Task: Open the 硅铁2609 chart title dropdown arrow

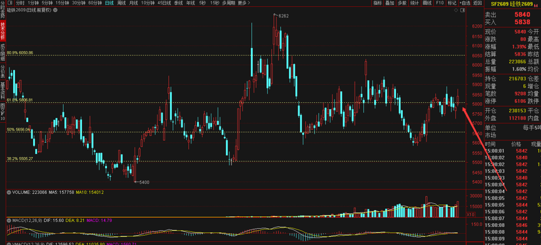Action: 56,11
